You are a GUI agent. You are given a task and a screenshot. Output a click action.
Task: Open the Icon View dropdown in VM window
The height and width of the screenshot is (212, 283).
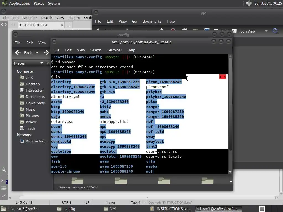(x=253, y=31)
